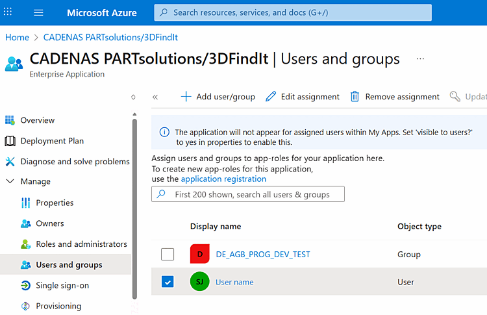This screenshot has height=315, width=487.
Task: Focus the search all users & groups field
Action: click(248, 194)
